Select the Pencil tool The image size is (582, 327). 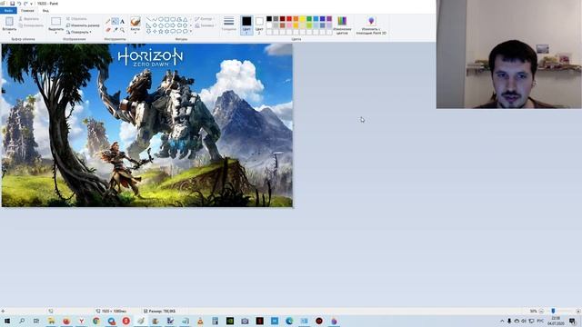click(x=107, y=22)
